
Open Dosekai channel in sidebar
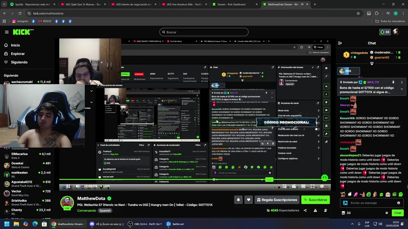click(27, 165)
